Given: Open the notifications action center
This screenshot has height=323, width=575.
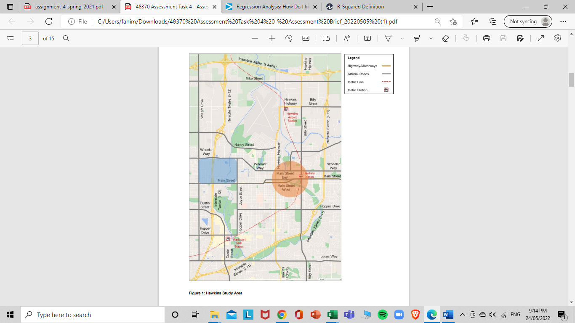Looking at the screenshot, I should [561, 315].
